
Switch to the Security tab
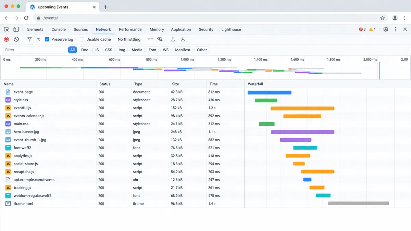coord(206,29)
